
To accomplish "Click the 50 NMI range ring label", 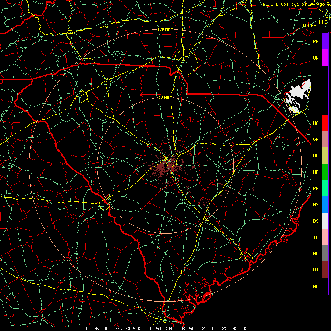I will (165, 97).
